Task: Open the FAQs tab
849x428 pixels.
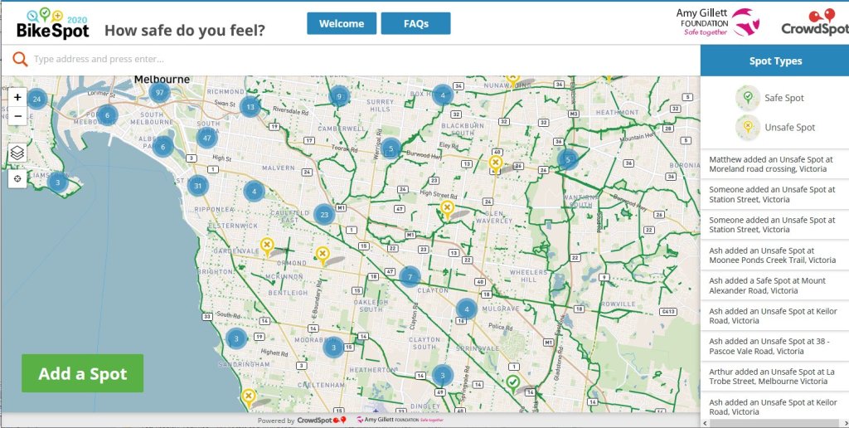Action: pos(415,23)
